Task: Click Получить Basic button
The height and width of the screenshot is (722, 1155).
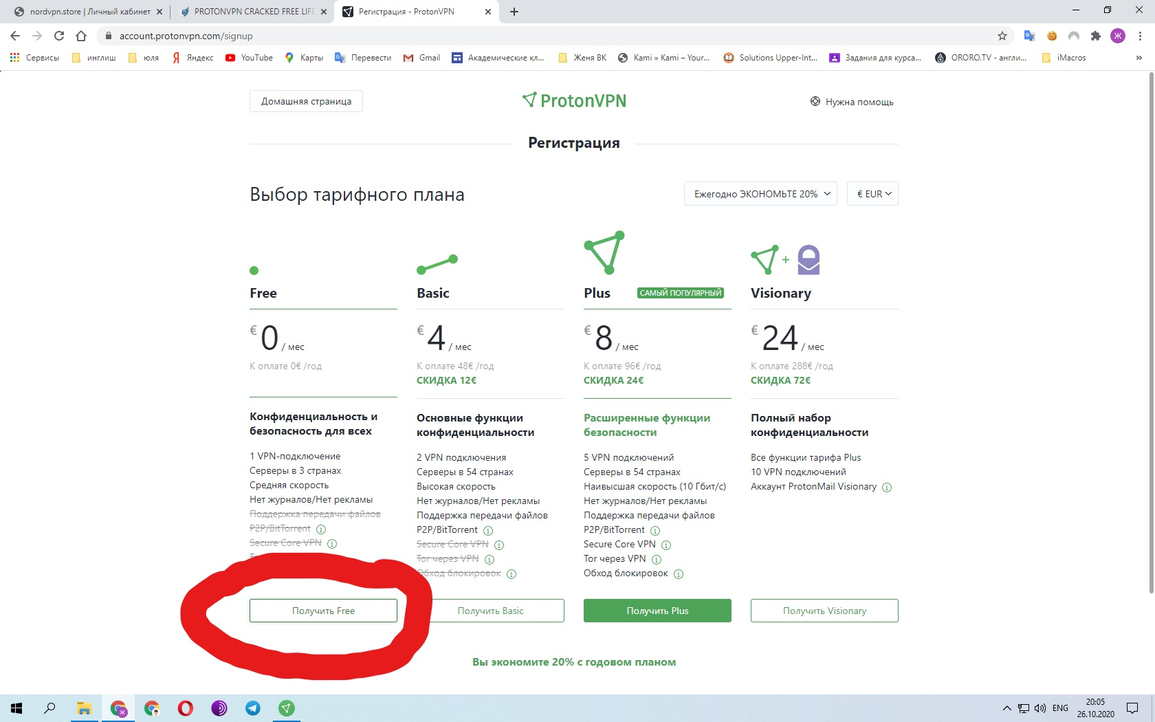Action: (491, 611)
